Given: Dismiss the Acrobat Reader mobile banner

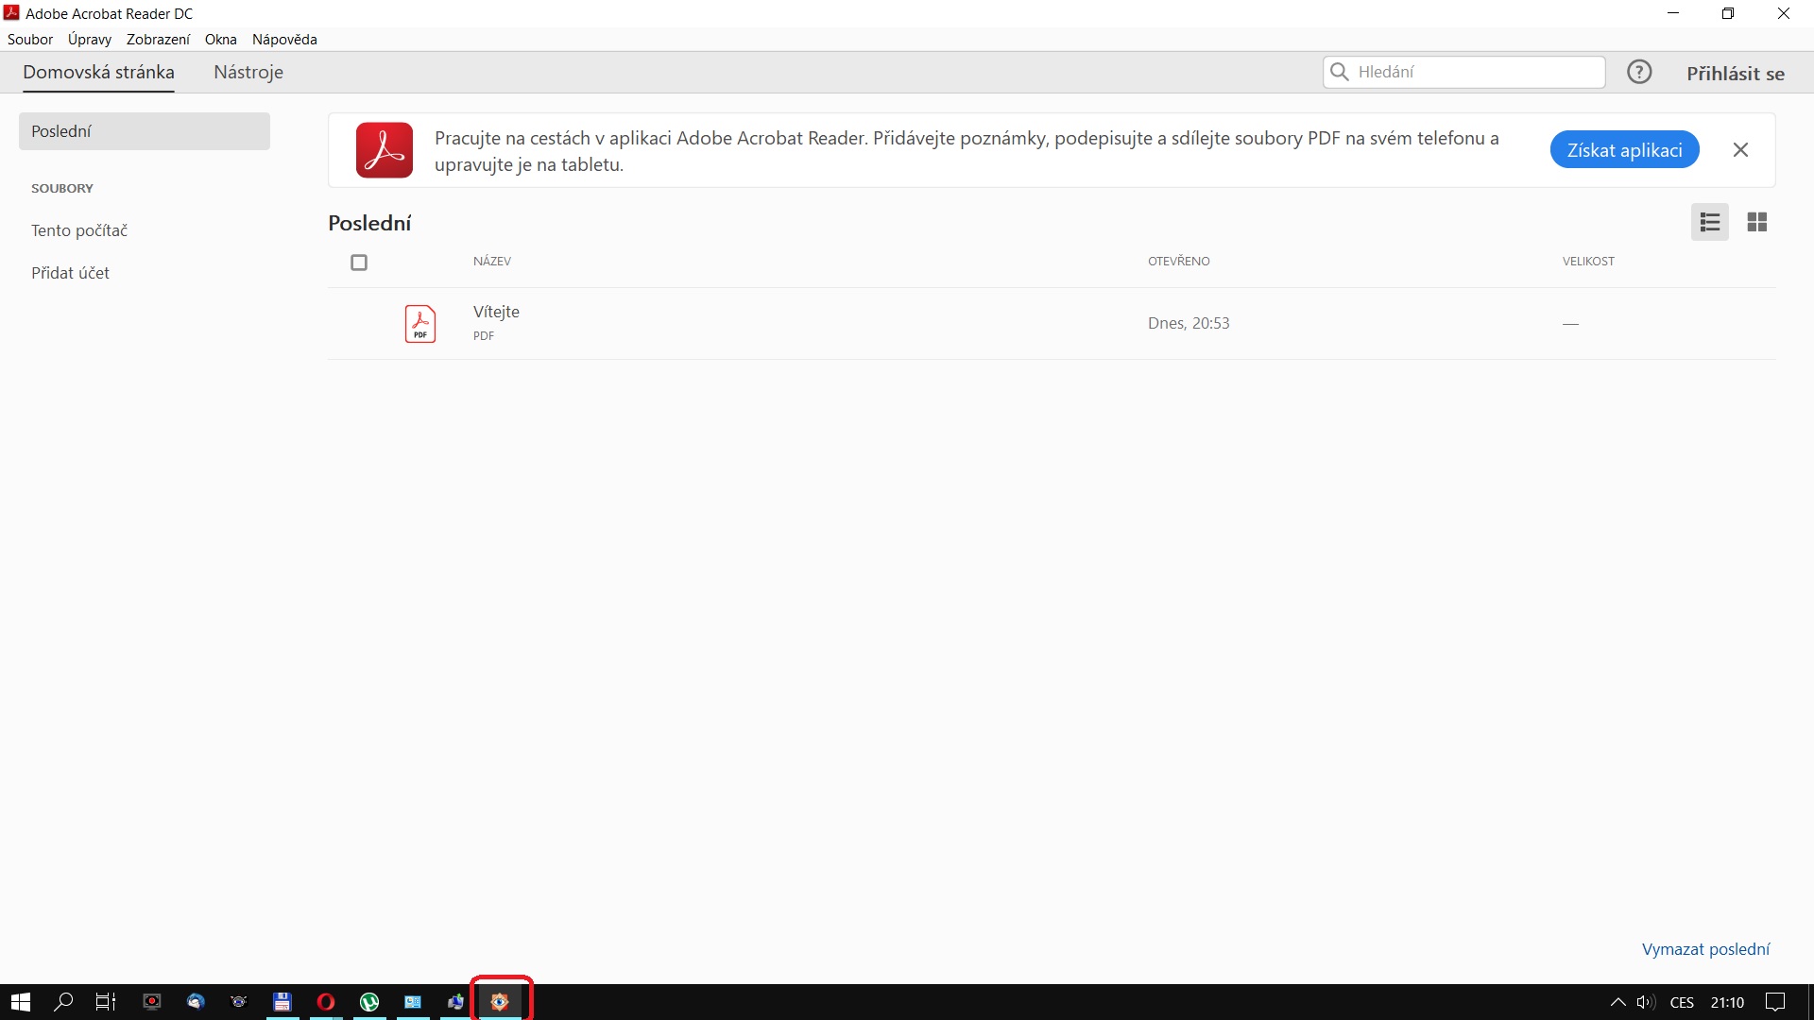Looking at the screenshot, I should (1740, 150).
